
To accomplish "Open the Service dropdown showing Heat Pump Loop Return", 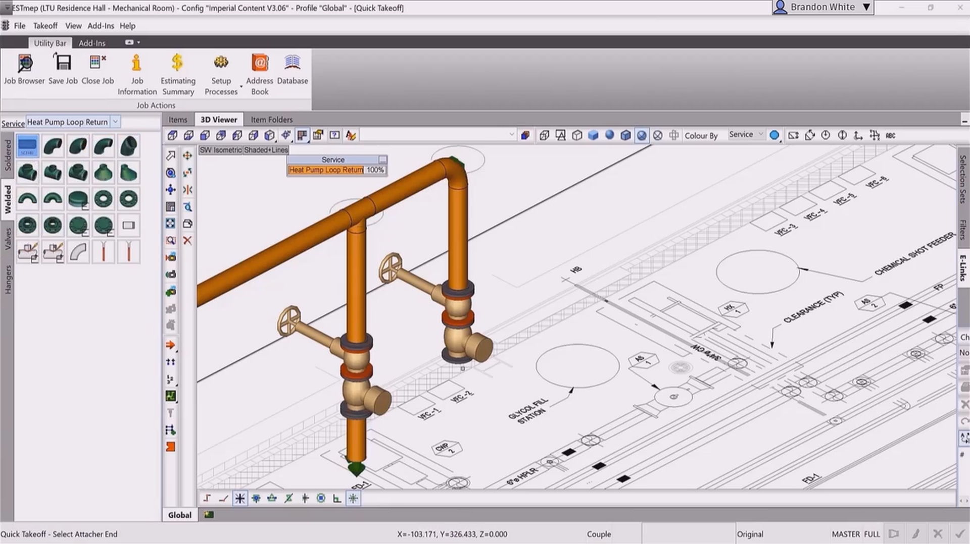I will 115,122.
